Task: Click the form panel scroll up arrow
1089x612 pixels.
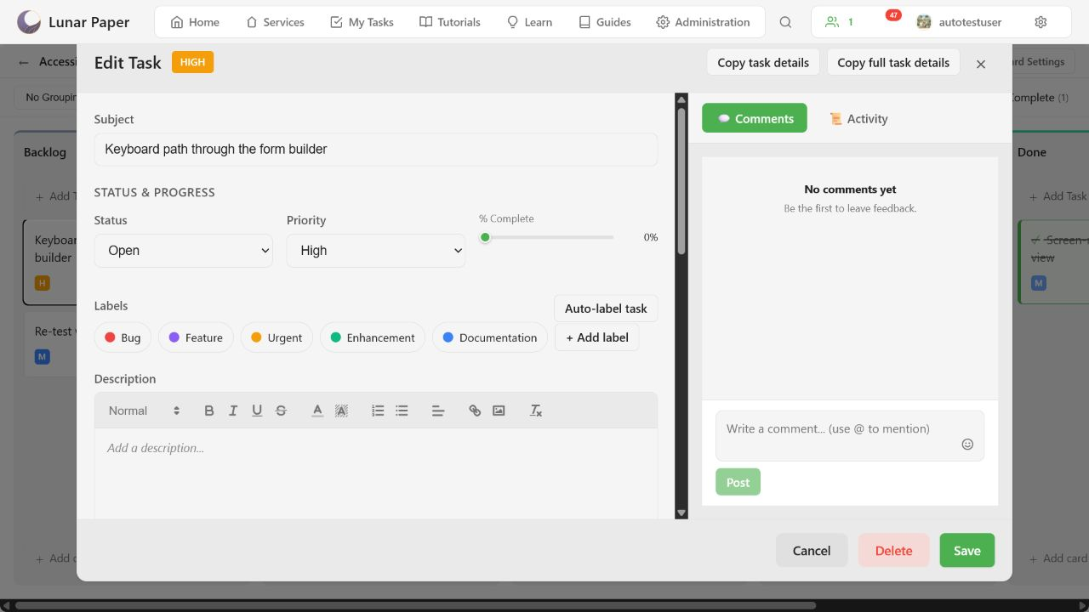Action: click(681, 99)
